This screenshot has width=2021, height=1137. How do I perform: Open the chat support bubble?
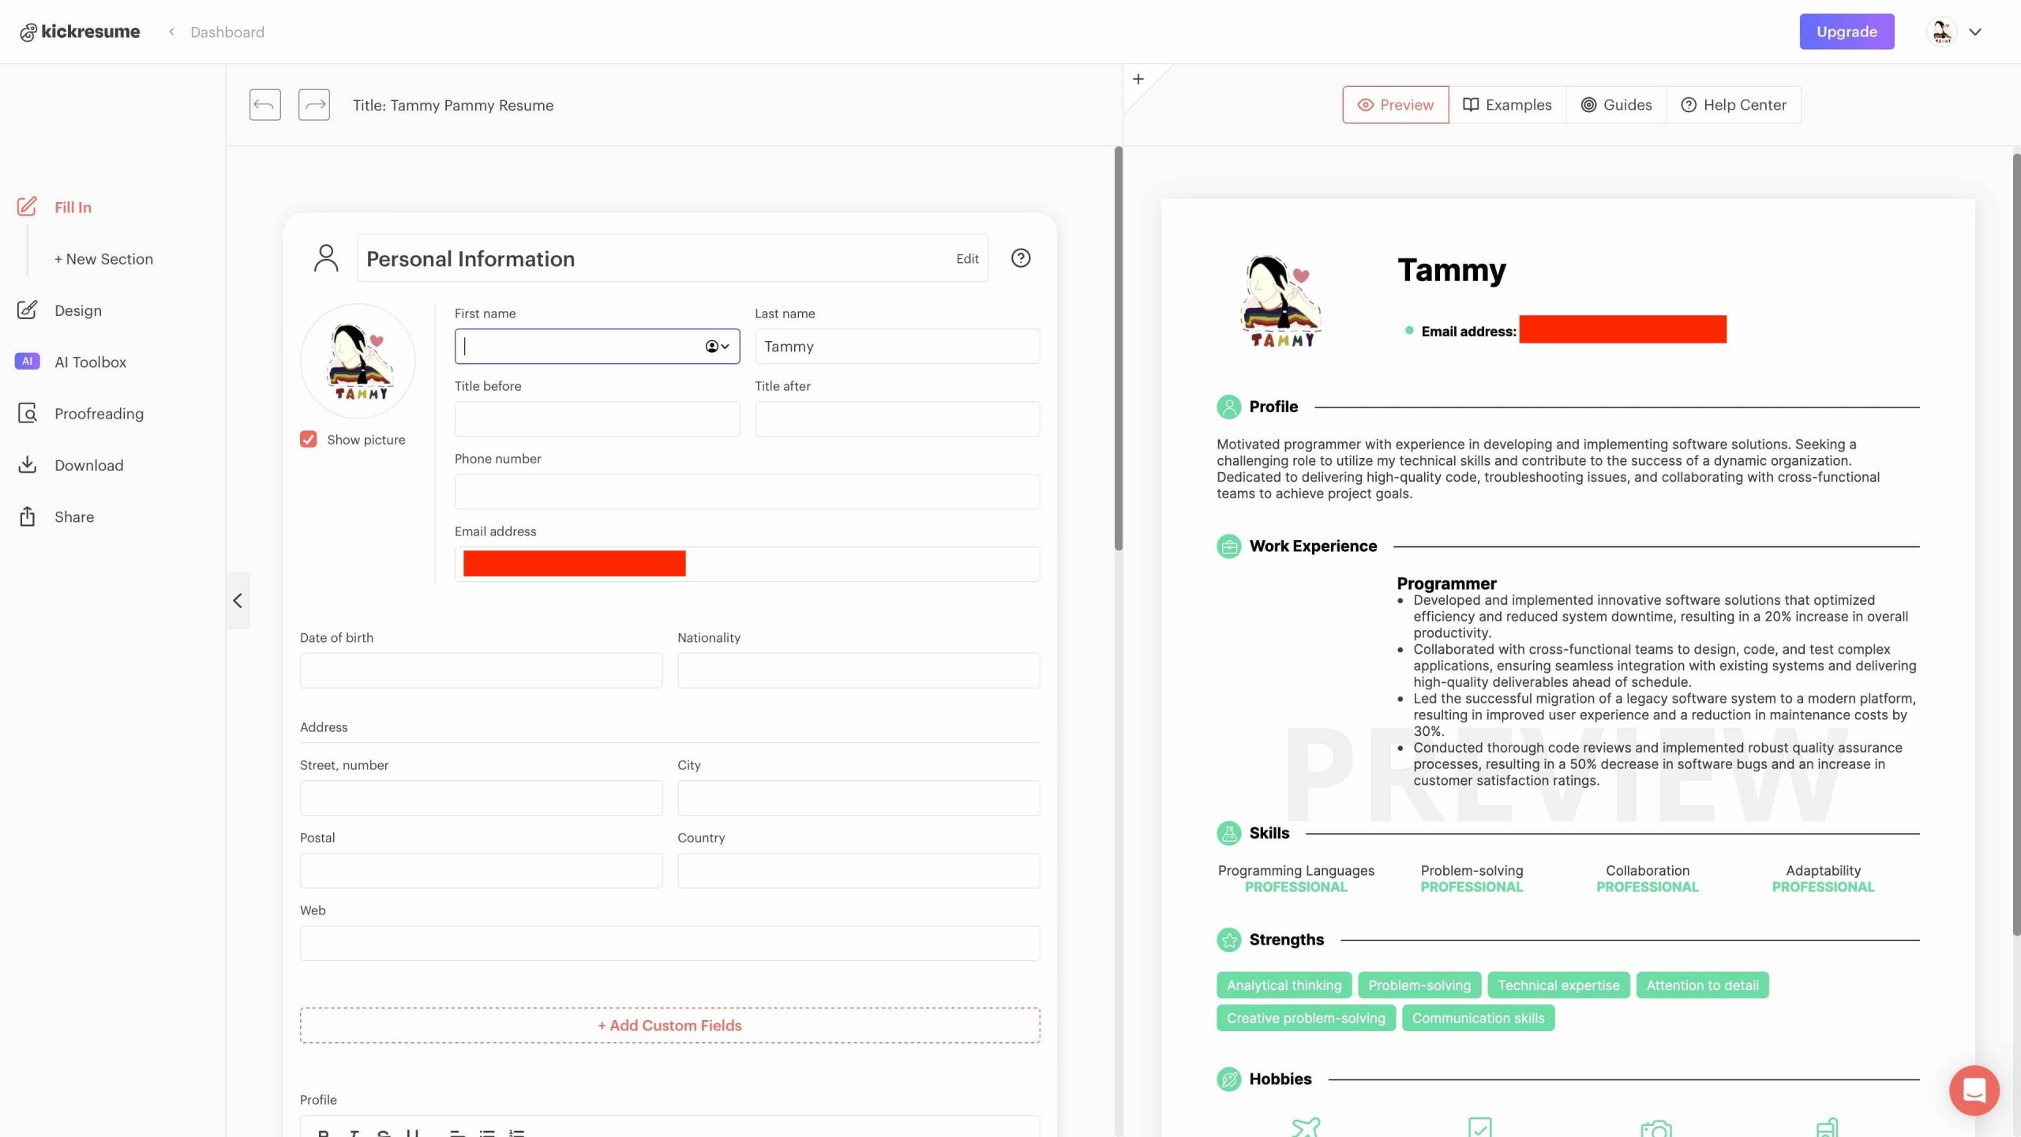(x=1973, y=1090)
